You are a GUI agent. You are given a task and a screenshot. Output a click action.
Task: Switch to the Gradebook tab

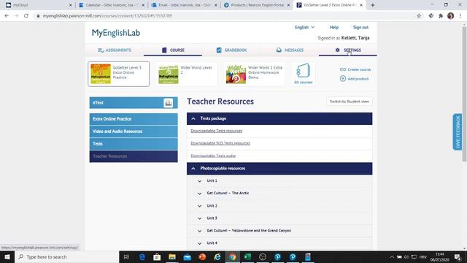tap(231, 50)
